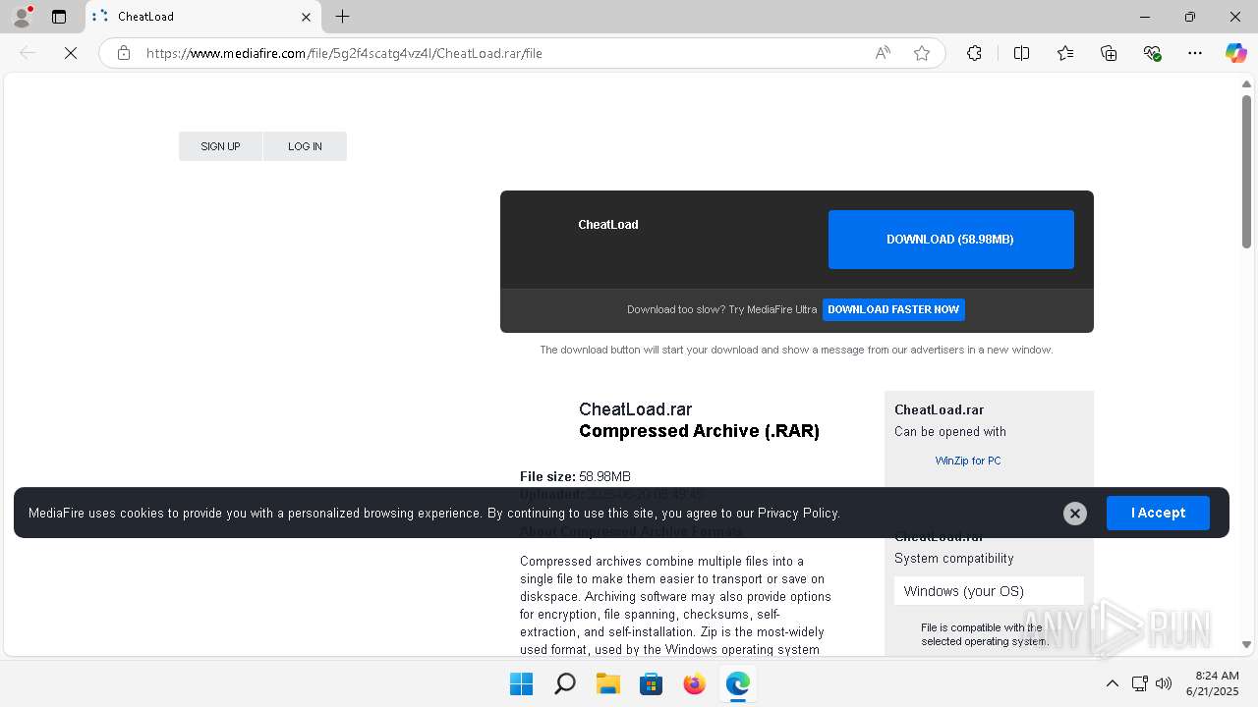
Task: Click the page scrollbar down arrow
Action: (1246, 645)
